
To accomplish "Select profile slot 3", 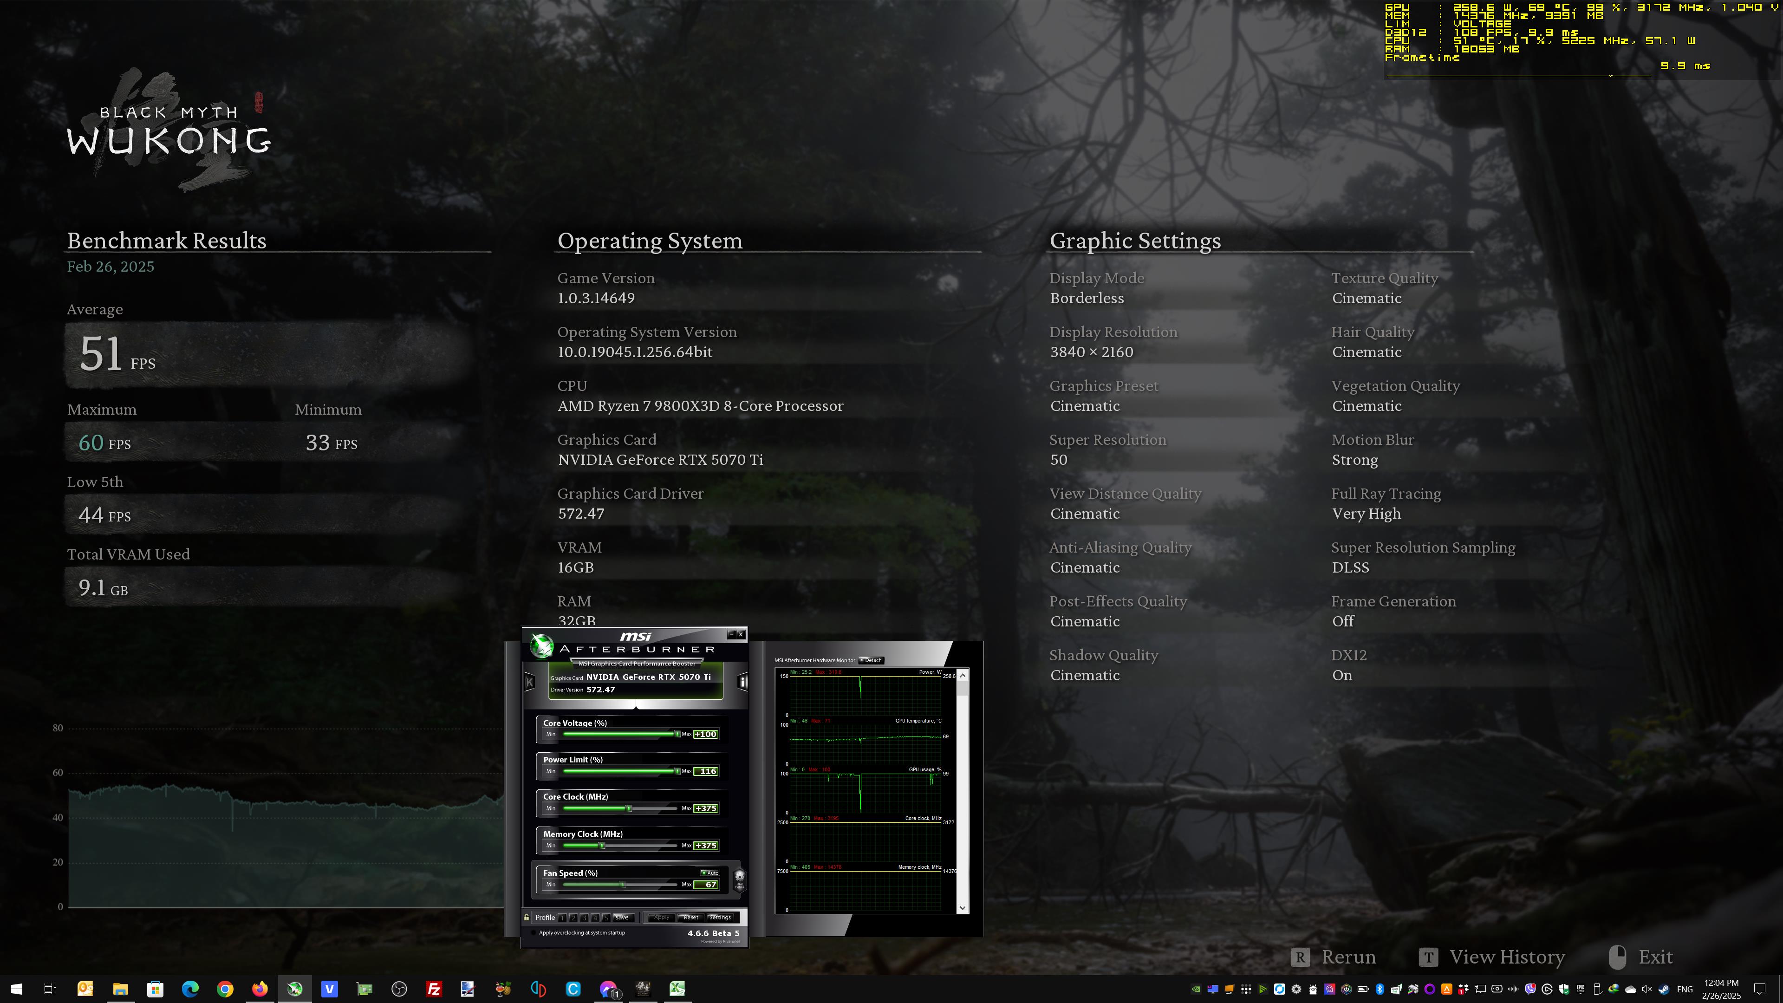I will tap(584, 918).
